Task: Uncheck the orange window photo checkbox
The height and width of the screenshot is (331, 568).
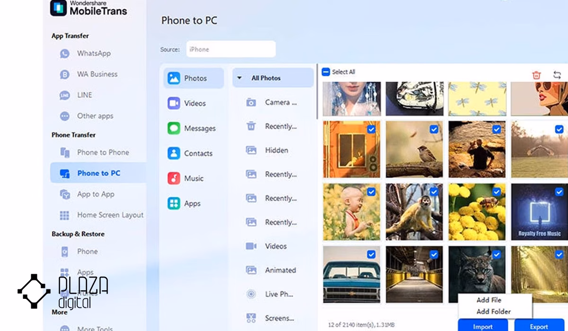Action: [x=371, y=129]
